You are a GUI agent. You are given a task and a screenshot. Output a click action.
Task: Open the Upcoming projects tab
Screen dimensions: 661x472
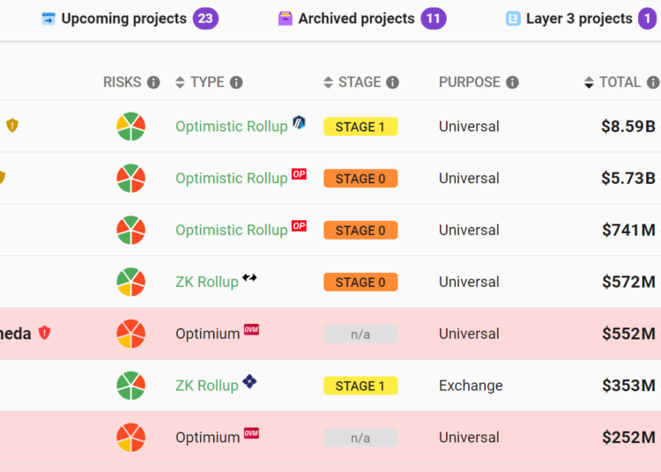[x=123, y=18]
